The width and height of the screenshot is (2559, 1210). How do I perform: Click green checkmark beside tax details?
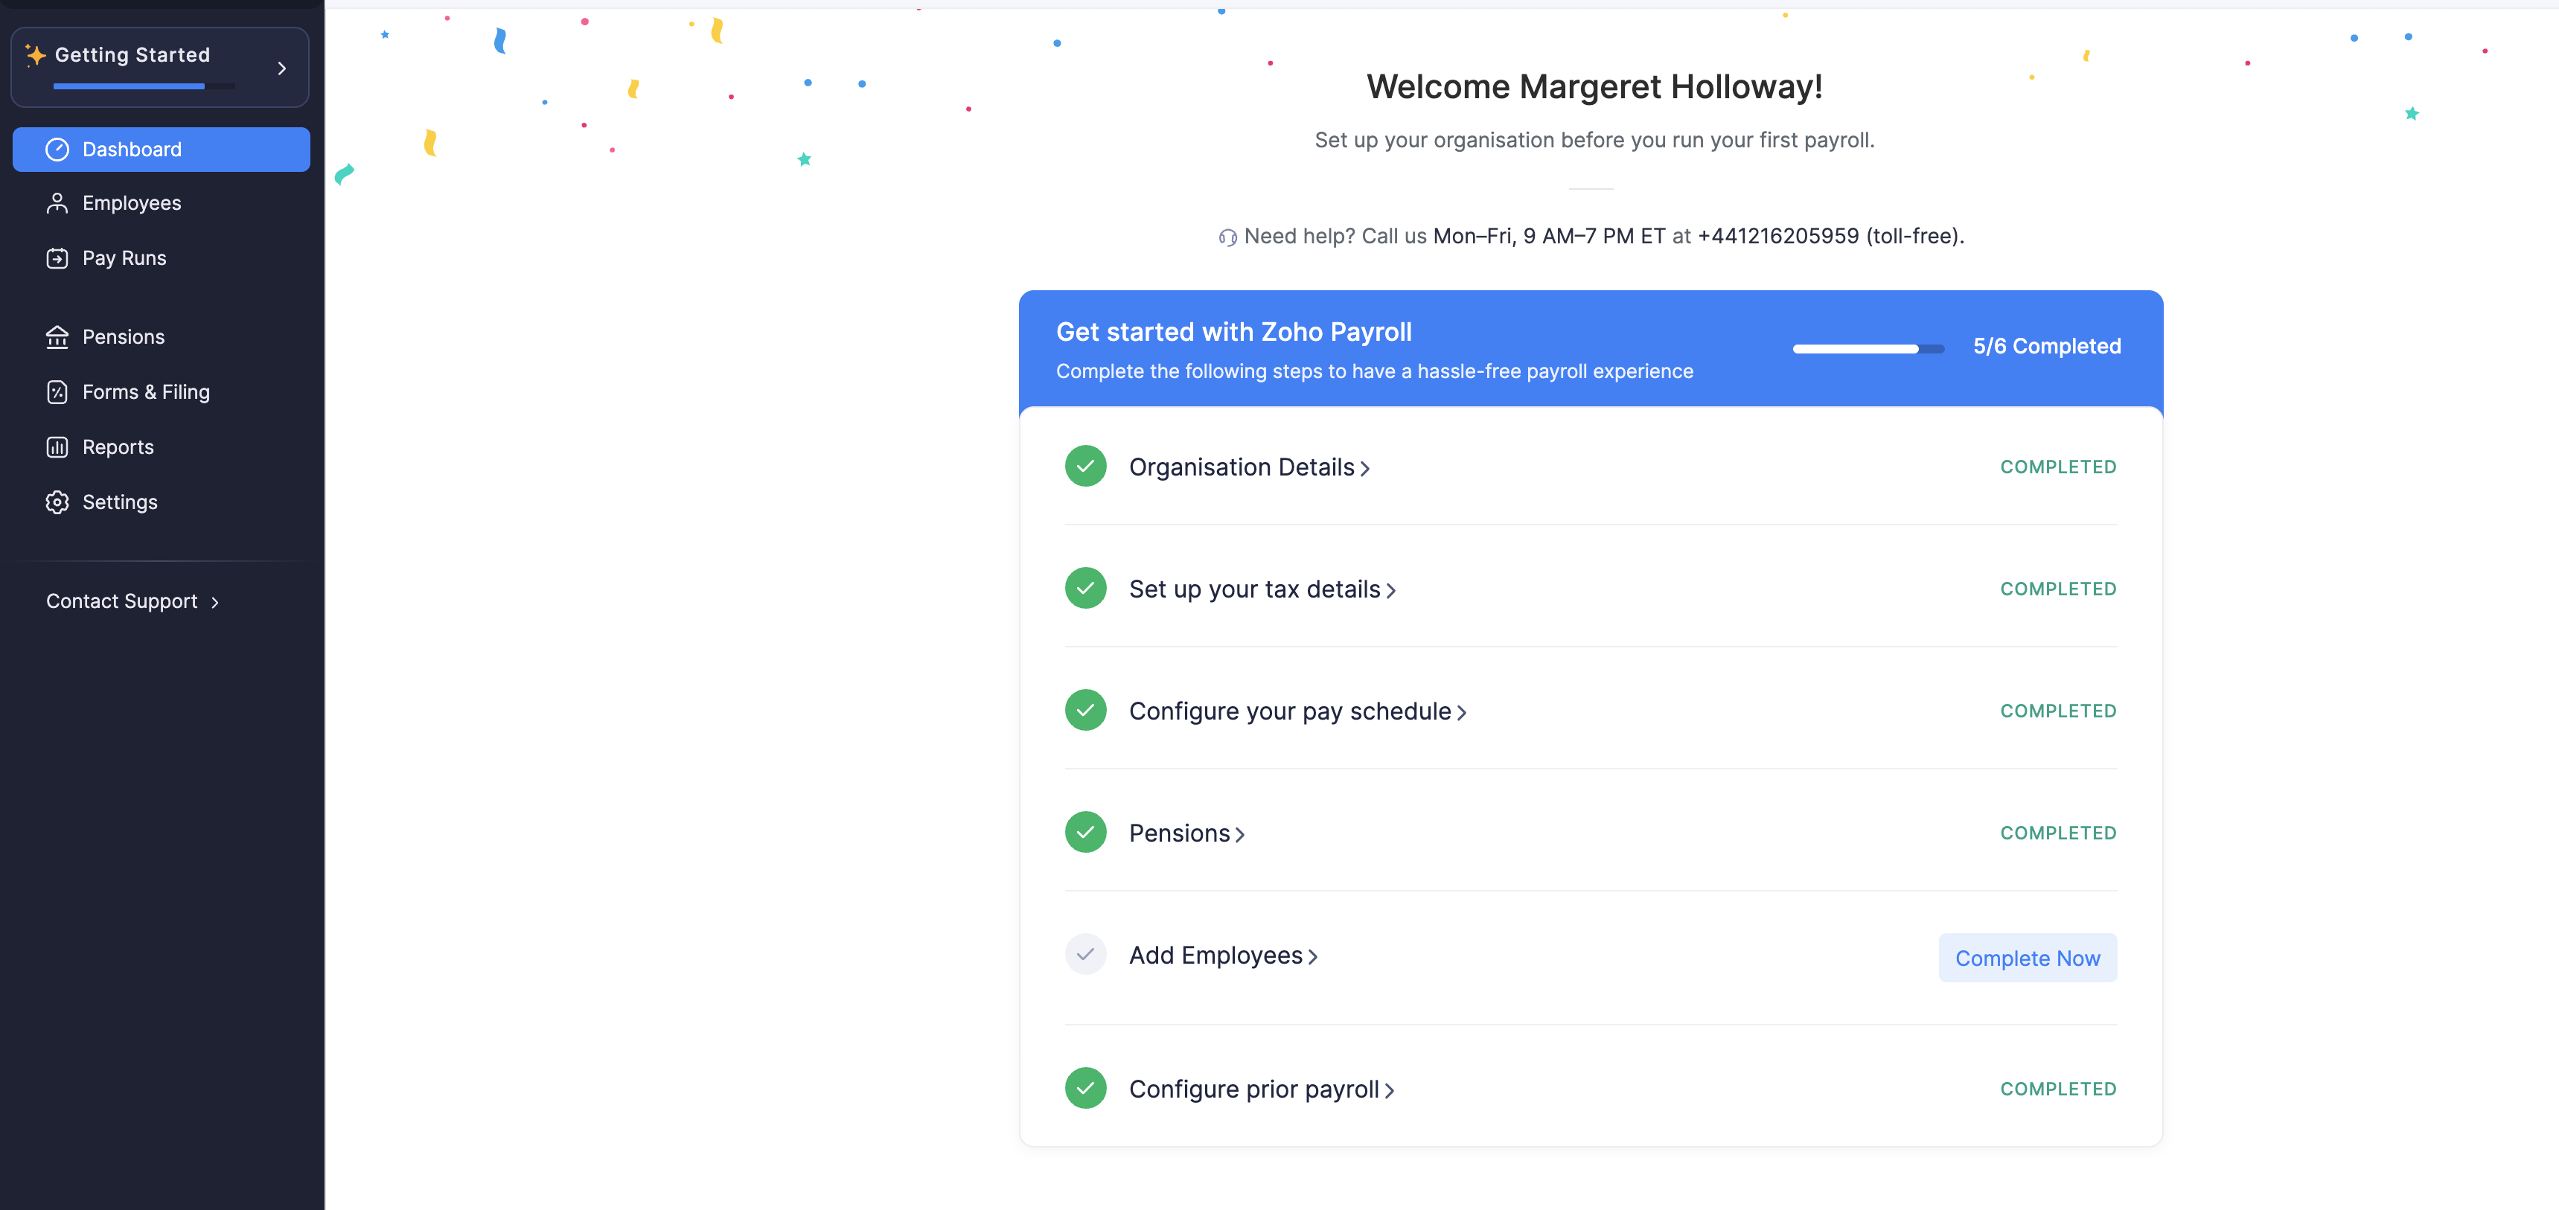point(1086,588)
